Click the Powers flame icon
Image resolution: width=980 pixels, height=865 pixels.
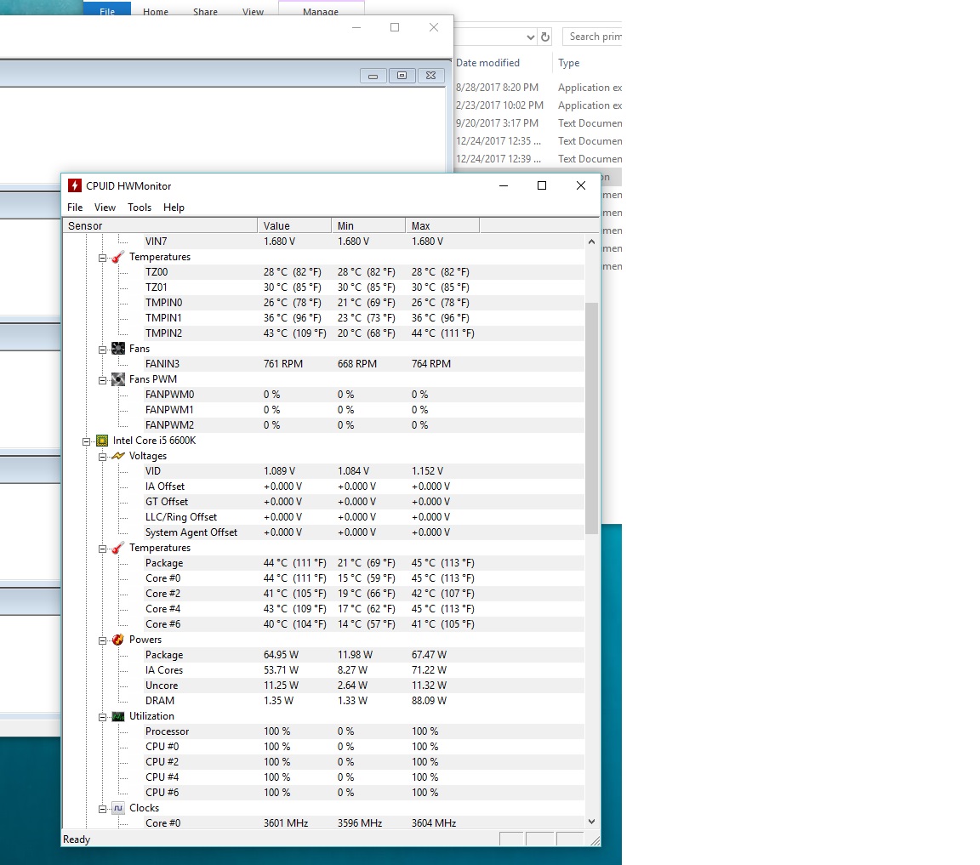(118, 640)
